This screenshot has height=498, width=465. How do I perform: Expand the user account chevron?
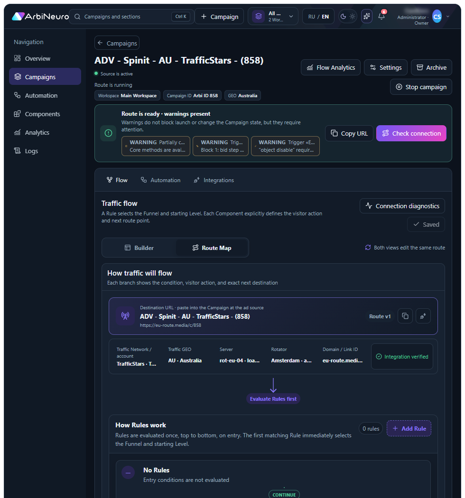point(447,17)
